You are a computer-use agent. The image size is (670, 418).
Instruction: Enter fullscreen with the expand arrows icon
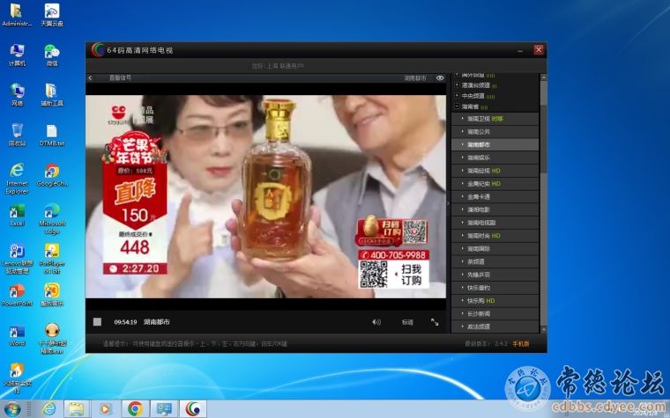pyautogui.click(x=435, y=322)
